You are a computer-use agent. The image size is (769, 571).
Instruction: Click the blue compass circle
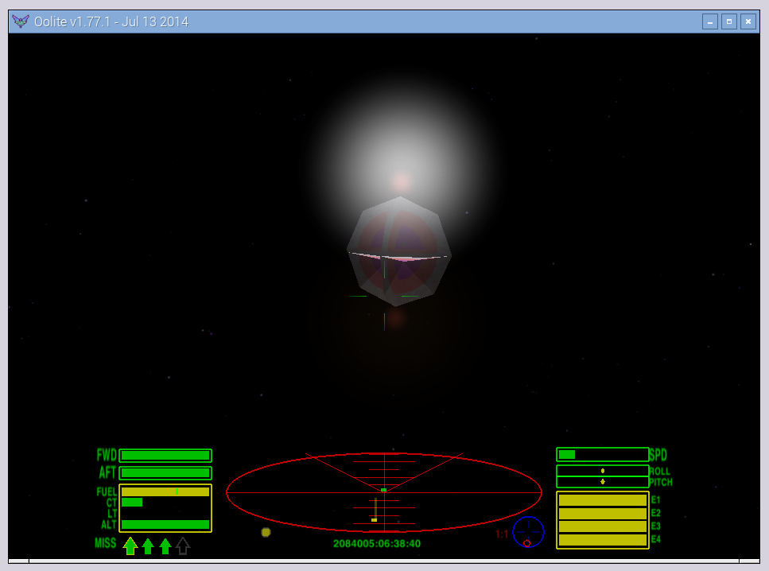point(528,532)
